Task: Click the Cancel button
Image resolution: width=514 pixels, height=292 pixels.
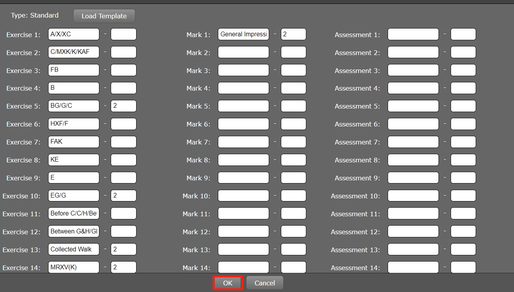Action: (264, 283)
